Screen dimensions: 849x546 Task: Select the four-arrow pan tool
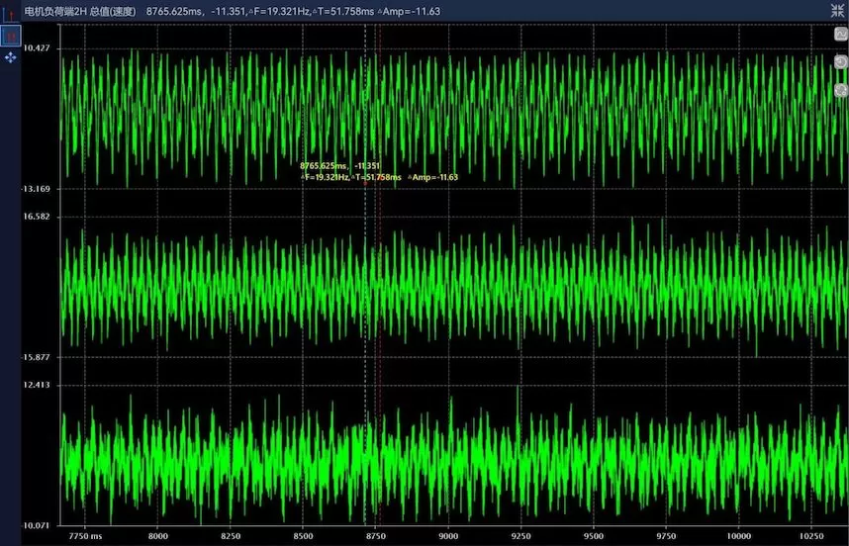10,58
